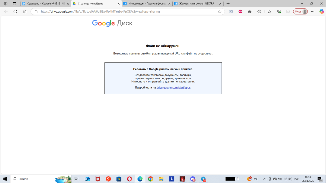Click the Microsoft Edge taskbar icon

[140, 179]
